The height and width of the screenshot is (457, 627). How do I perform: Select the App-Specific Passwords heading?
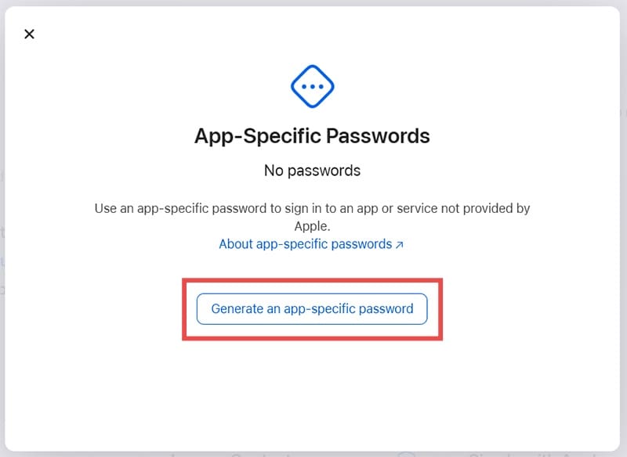[x=312, y=135]
